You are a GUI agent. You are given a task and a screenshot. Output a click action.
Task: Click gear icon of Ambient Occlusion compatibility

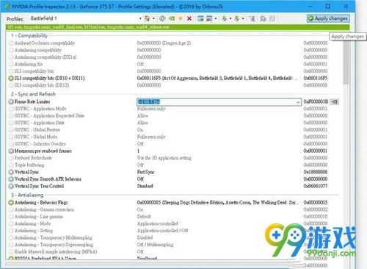coord(11,43)
